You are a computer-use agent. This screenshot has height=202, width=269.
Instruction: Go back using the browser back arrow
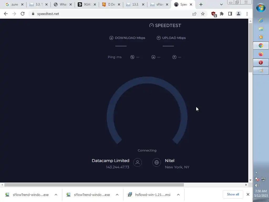click(6, 14)
